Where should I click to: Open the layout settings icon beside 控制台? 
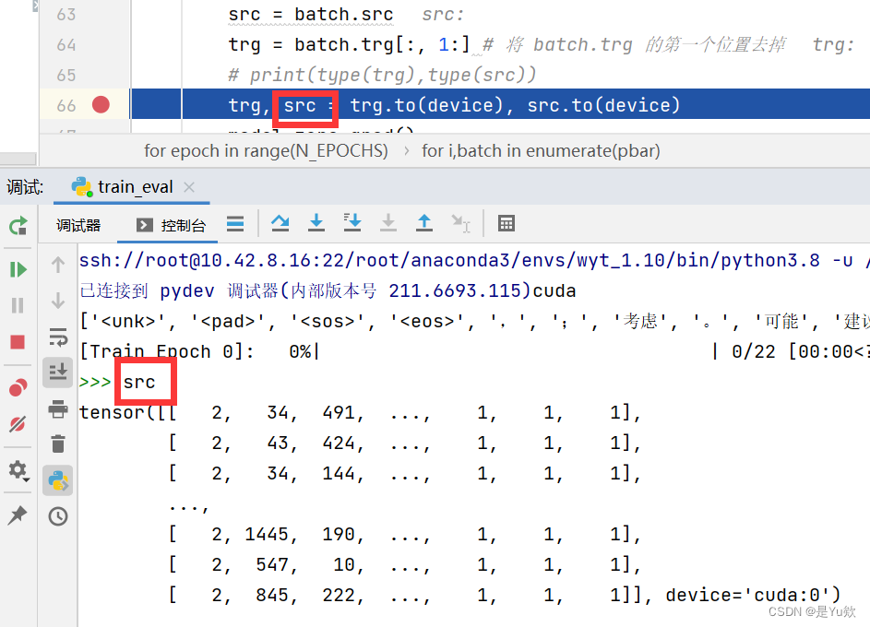pyautogui.click(x=235, y=224)
